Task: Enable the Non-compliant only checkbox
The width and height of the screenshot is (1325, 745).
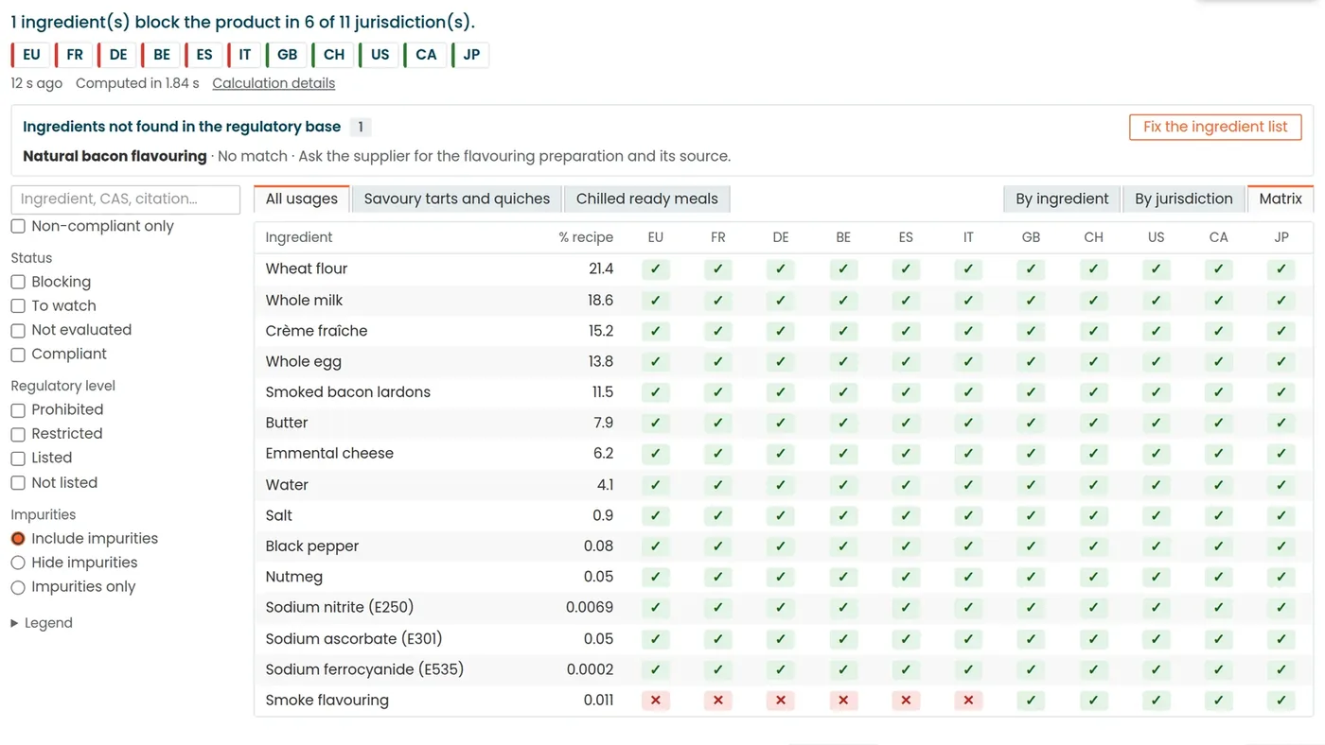Action: click(18, 226)
